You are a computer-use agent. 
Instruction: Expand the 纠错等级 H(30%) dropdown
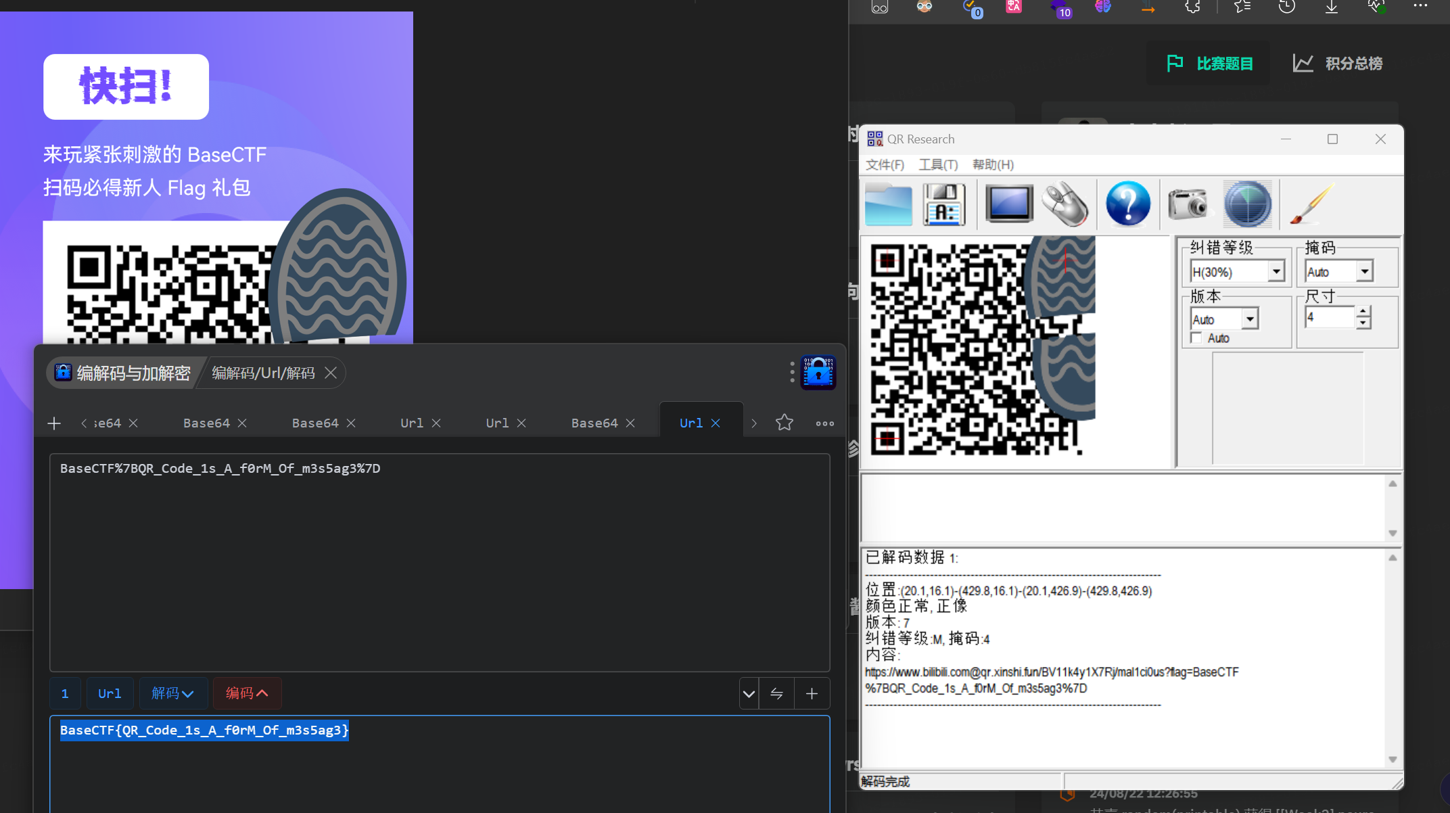pos(1276,272)
